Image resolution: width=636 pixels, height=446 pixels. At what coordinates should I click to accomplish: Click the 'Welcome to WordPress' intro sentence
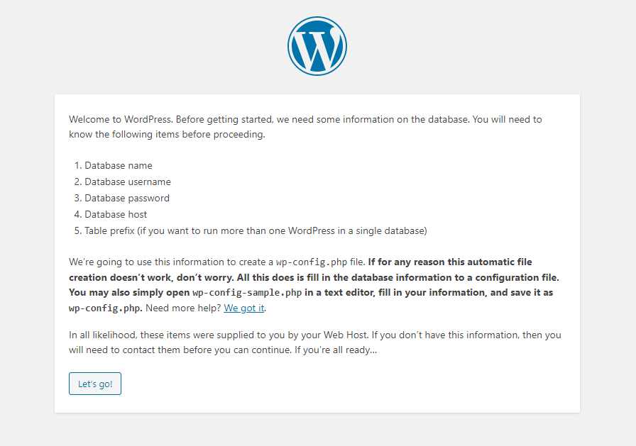click(305, 127)
